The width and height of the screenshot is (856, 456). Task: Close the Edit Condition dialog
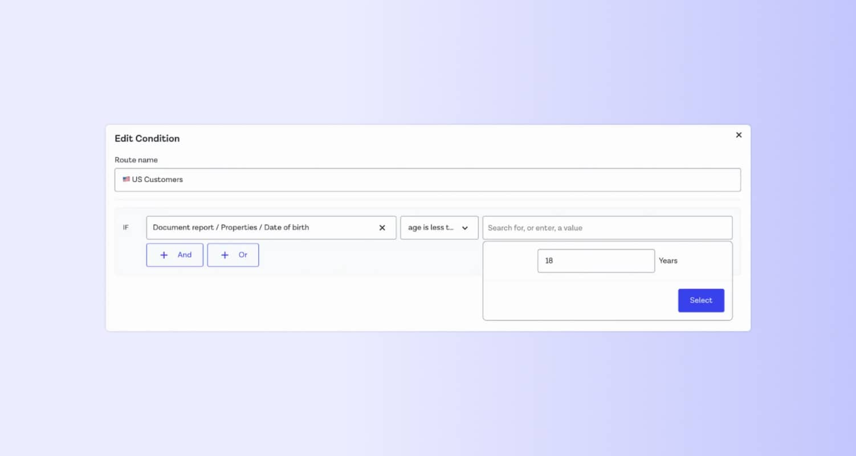(739, 135)
